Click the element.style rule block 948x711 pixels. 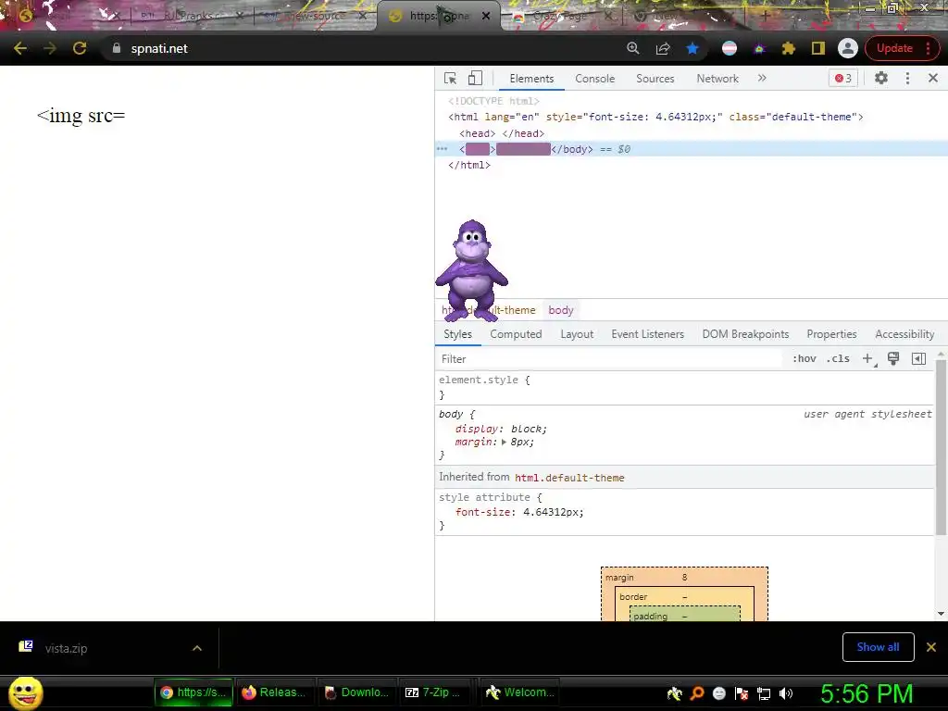coord(684,387)
